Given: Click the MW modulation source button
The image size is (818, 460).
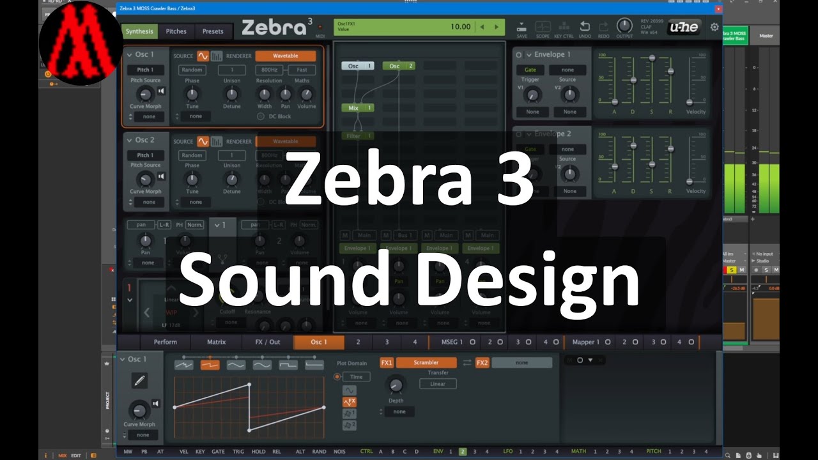Looking at the screenshot, I should tap(128, 452).
